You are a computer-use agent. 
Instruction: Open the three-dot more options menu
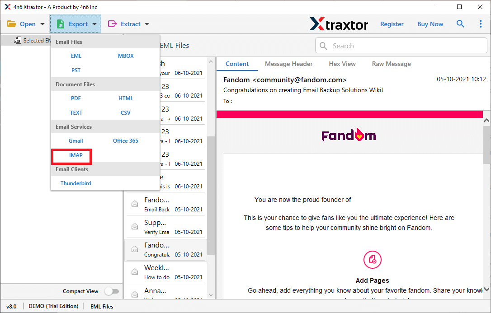coord(480,24)
